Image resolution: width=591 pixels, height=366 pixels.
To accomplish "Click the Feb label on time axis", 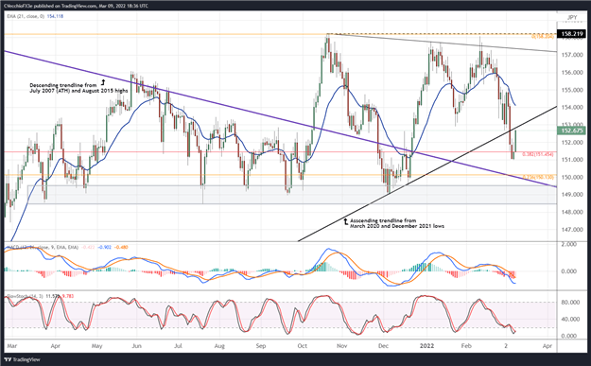I will click(466, 346).
